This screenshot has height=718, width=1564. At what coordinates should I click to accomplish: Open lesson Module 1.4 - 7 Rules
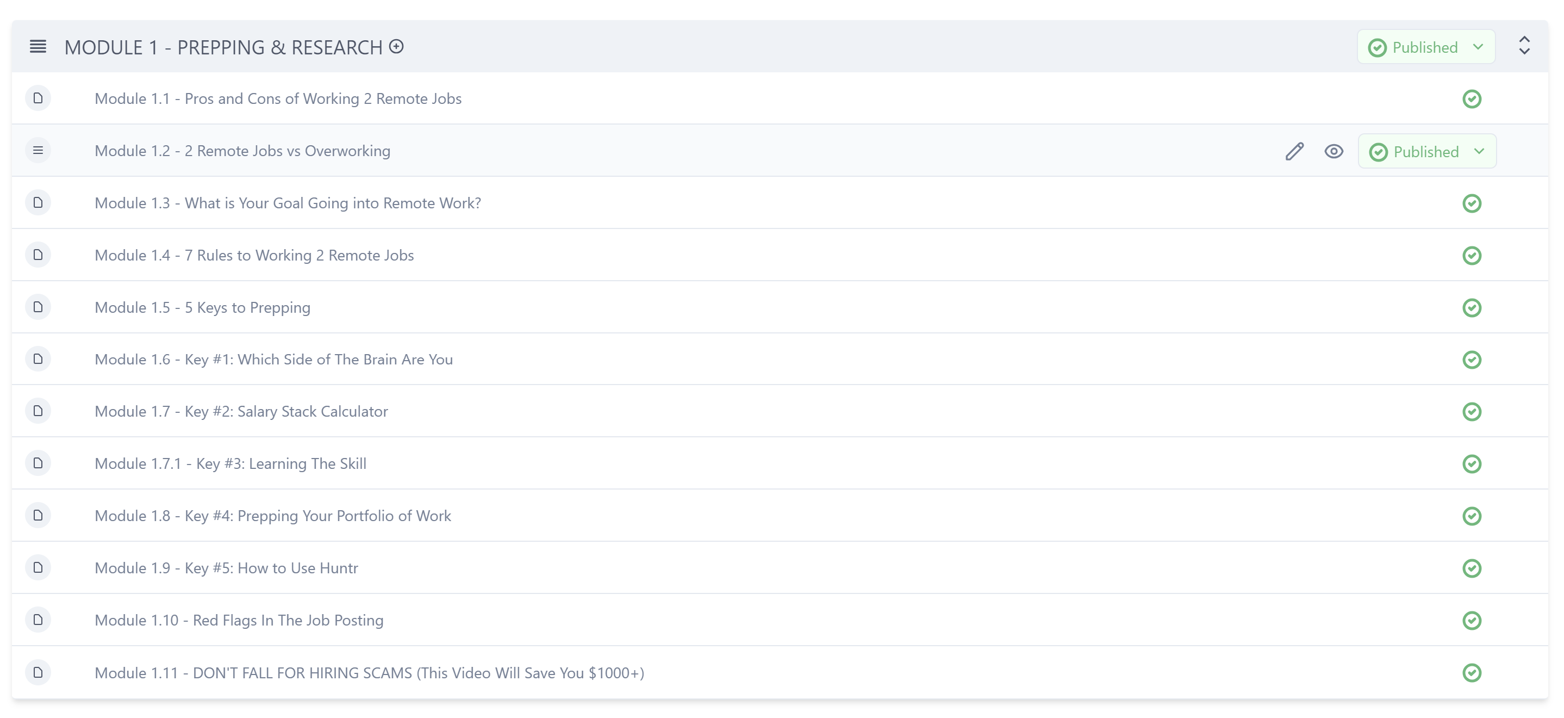pyautogui.click(x=254, y=256)
